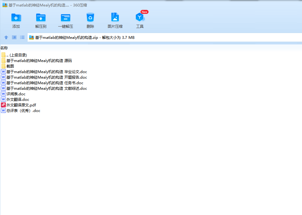The width and height of the screenshot is (302, 215).
Task: Click the folder icon of 截图
Action: coord(3,66)
